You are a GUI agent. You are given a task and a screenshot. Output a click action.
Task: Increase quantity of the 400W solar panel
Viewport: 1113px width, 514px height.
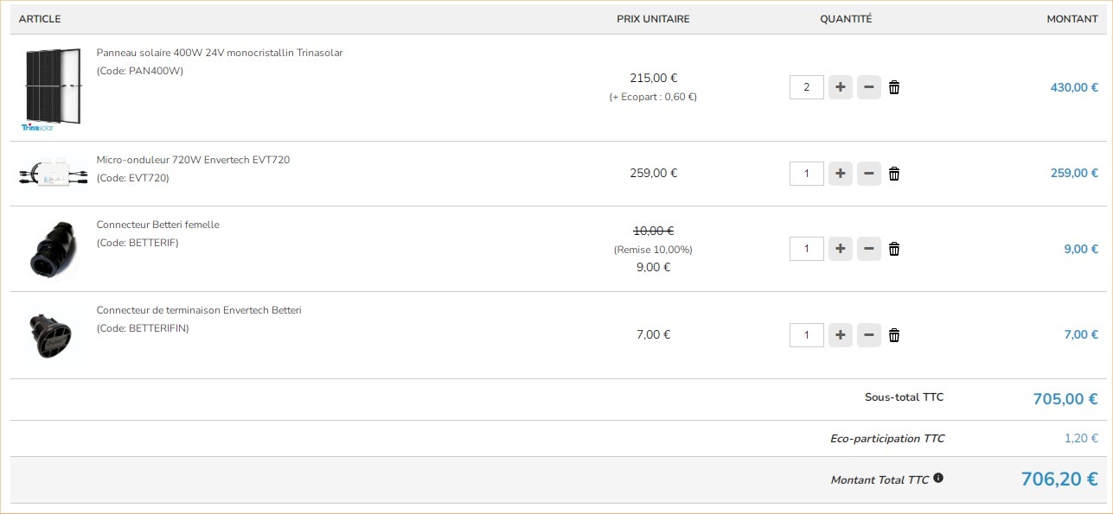point(840,87)
